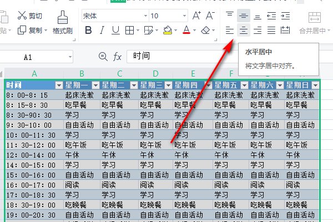Select column A header
333x222 pixels.
point(34,74)
